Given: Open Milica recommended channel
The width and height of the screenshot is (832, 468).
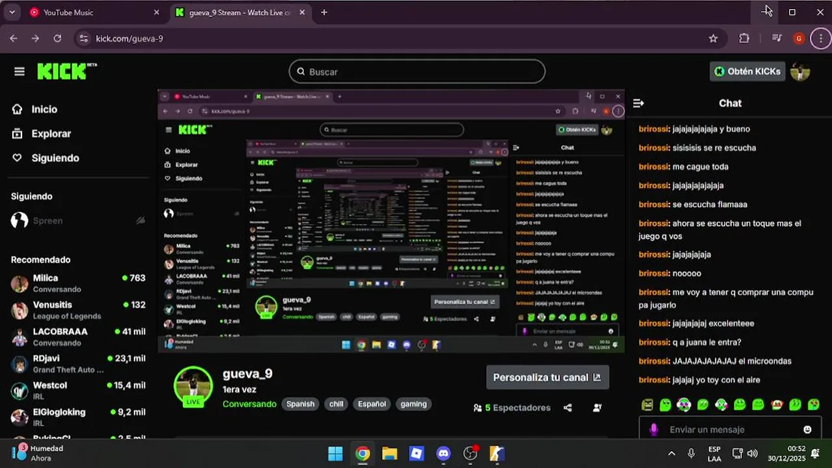Looking at the screenshot, I should tap(78, 283).
